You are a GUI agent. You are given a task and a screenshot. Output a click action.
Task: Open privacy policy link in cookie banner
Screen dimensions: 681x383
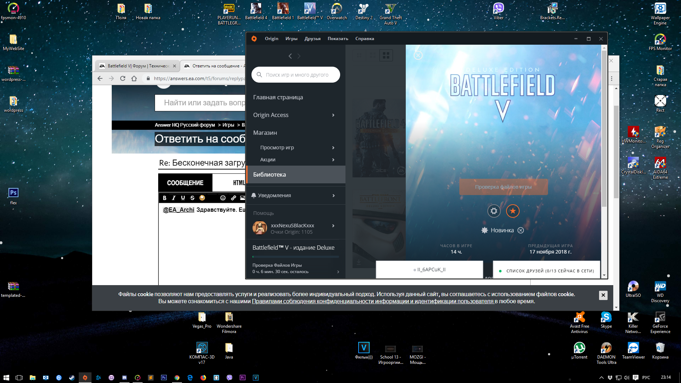click(373, 301)
